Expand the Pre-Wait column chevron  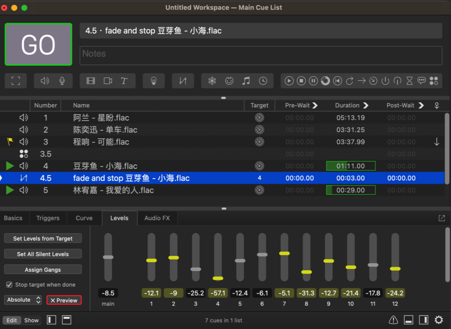315,105
